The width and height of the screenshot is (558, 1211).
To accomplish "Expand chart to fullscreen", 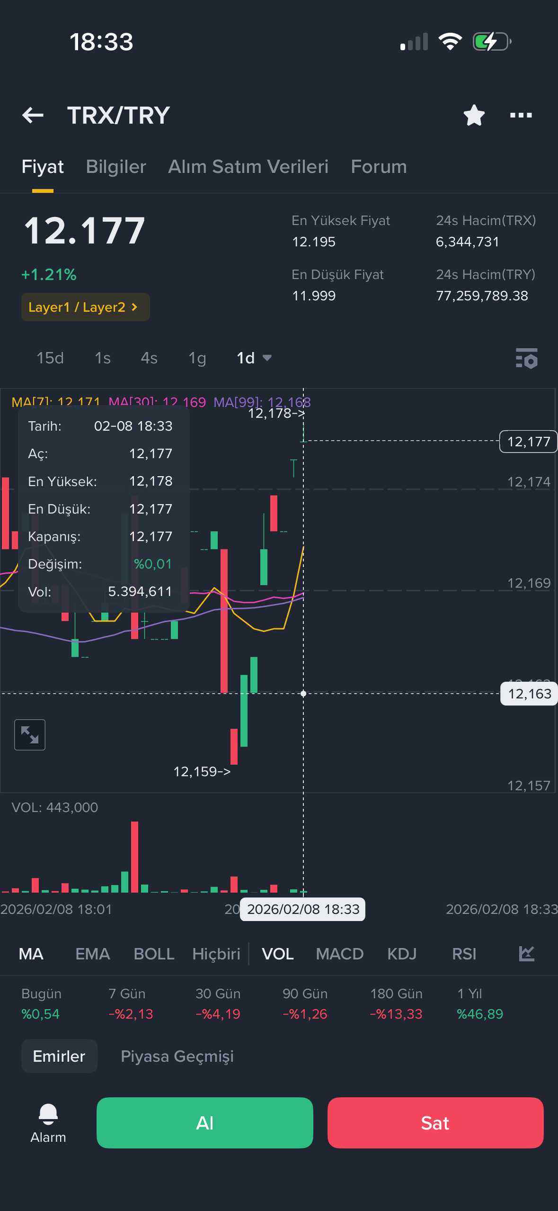I will 30,735.
